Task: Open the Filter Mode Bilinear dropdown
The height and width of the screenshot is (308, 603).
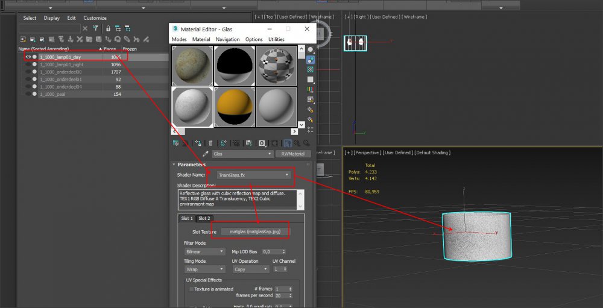Action: [204, 251]
